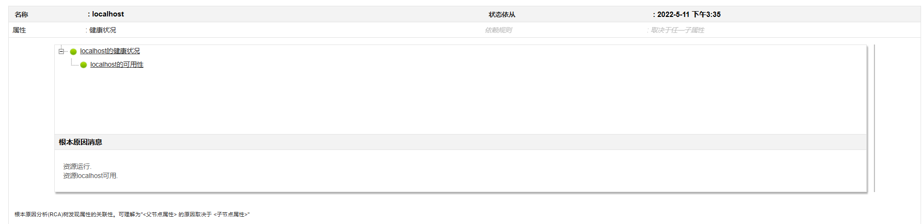Click the 取决于任一子属性 rule text
Screen dimensions: 923x224
point(677,30)
